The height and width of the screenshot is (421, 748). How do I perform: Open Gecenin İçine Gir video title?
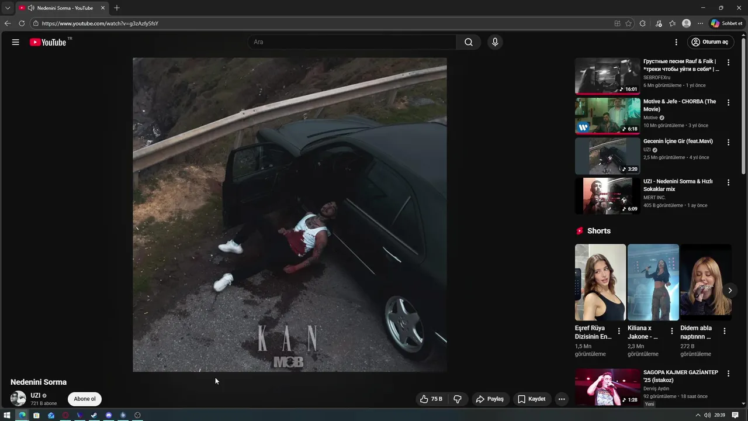[x=678, y=142]
